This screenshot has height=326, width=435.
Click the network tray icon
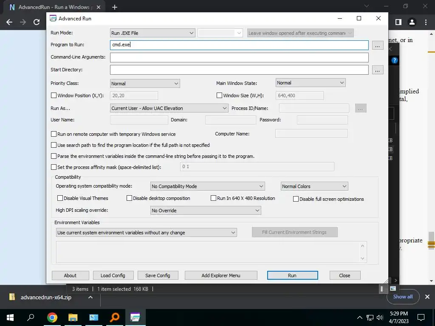point(370,318)
